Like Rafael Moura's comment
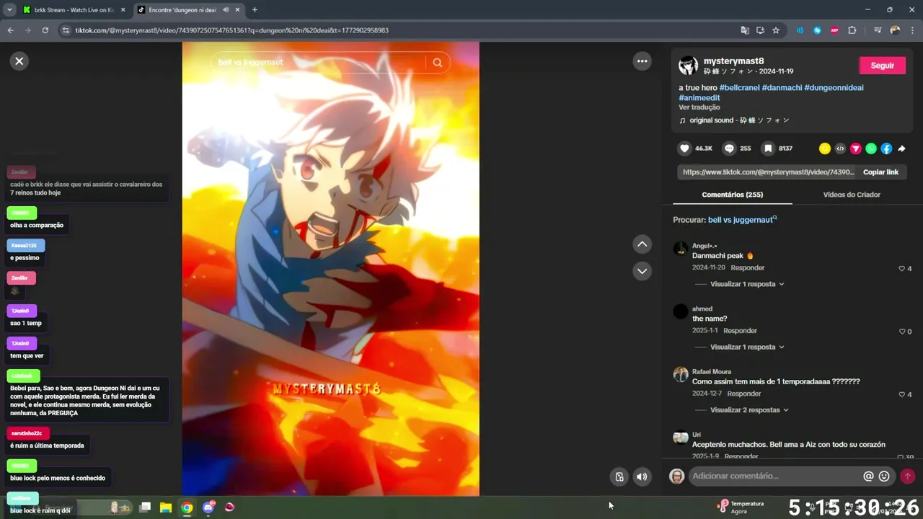Screen dimensions: 923x519 [x=901, y=394]
